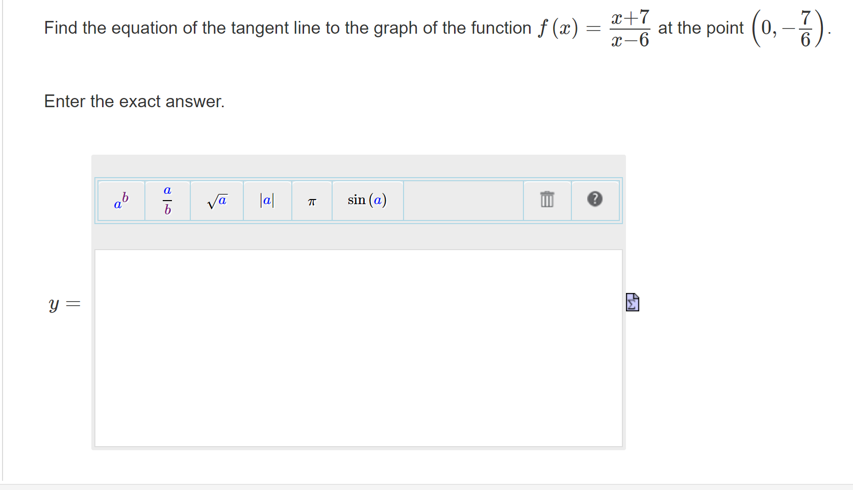The height and width of the screenshot is (490, 853).
Task: Click inside the answer entry box
Action: (357, 347)
